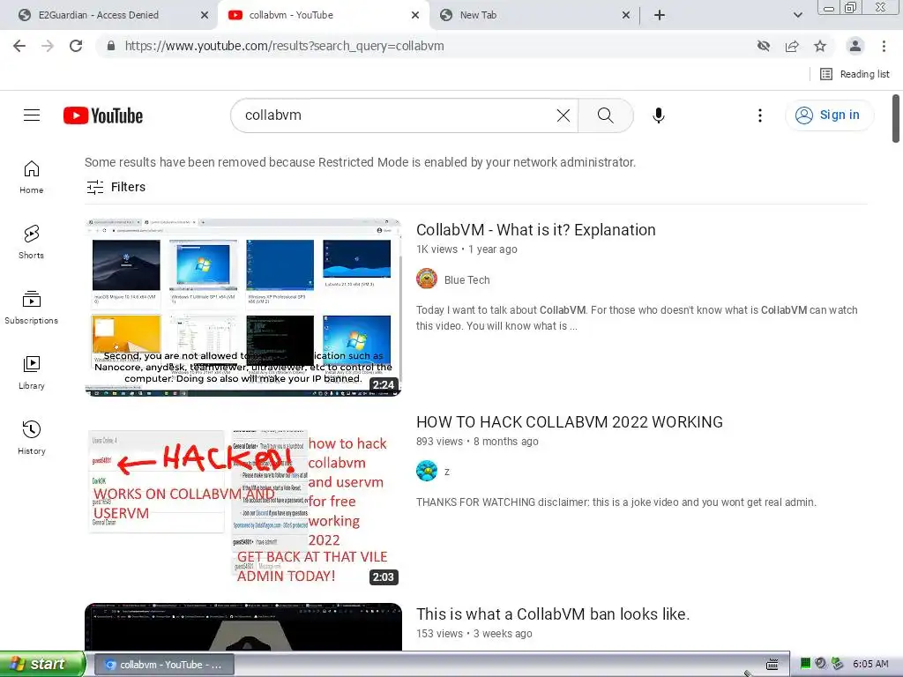Expand the search Filters
This screenshot has height=677, width=903.
[116, 187]
